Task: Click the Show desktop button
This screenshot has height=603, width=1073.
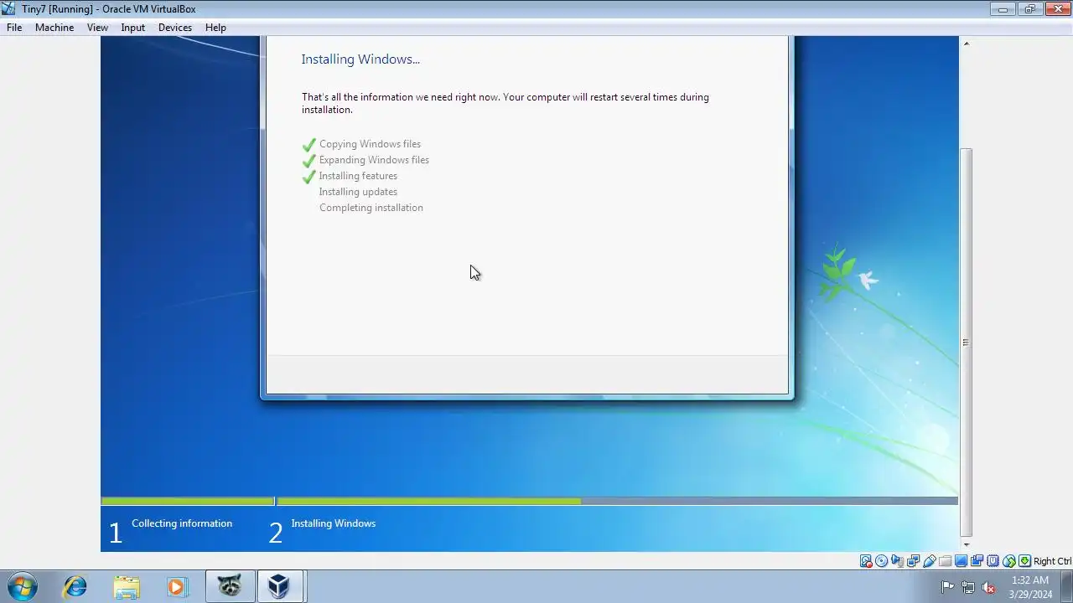Action: tap(1068, 587)
